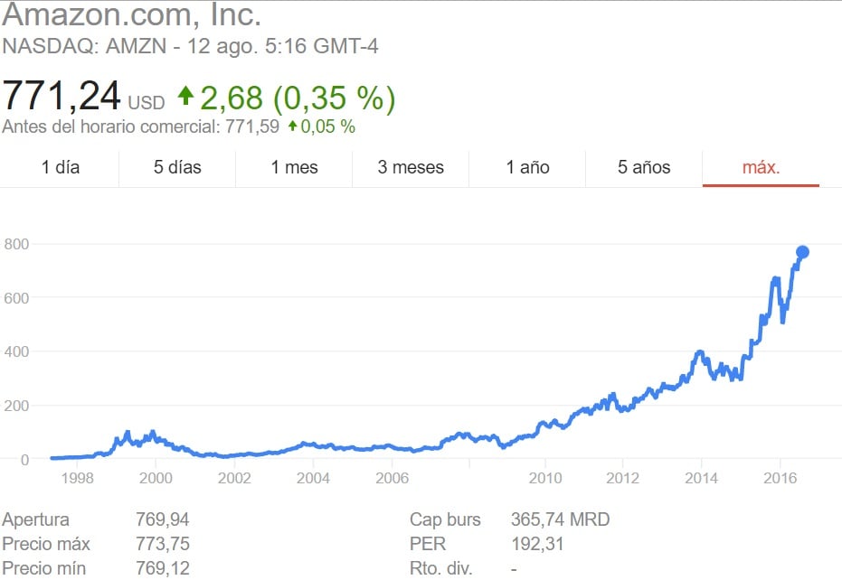Click the Amazon.com, Inc. title

[x=131, y=15]
